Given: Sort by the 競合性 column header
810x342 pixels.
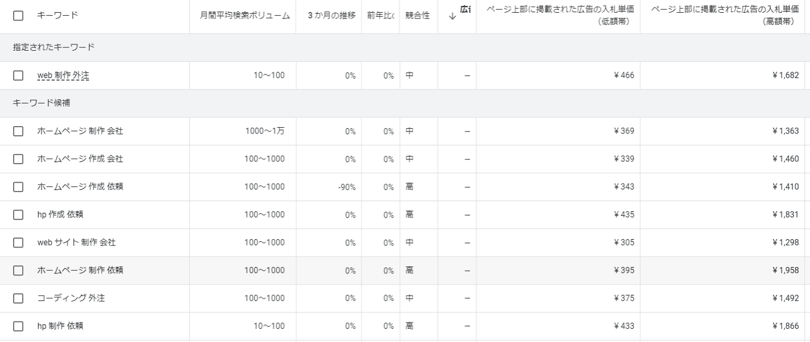Looking at the screenshot, I should 417,16.
